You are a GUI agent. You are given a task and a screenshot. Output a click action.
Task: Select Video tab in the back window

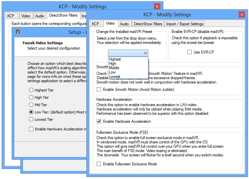(x=26, y=16)
